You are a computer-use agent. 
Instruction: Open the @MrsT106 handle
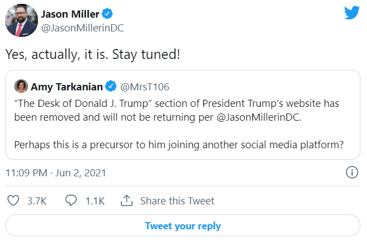coord(144,87)
